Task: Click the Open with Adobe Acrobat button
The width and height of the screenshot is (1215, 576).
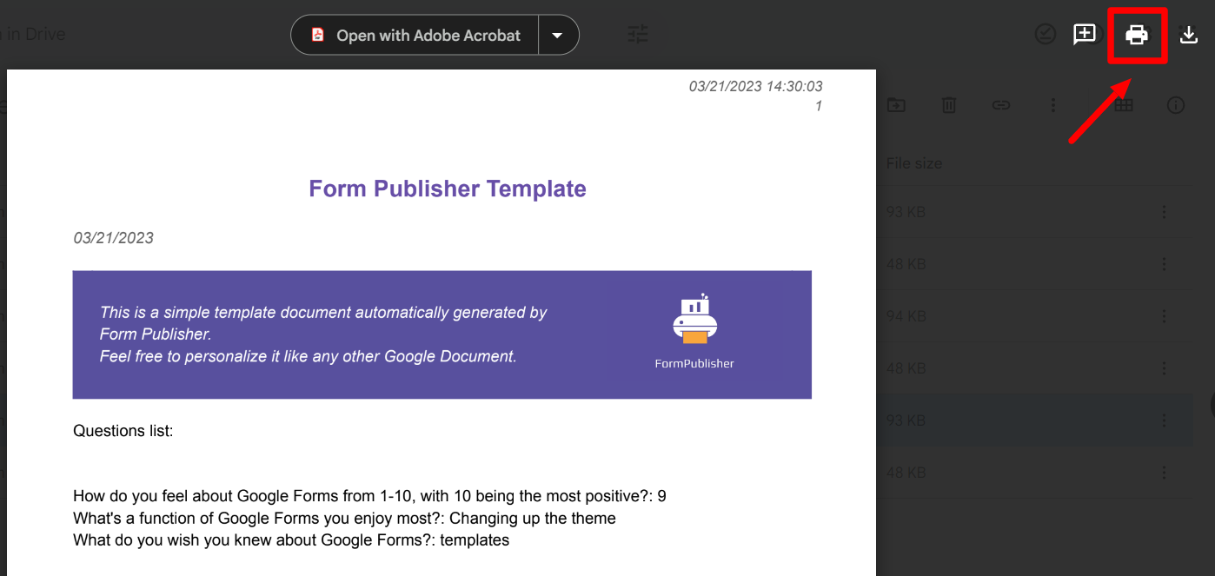Action: (x=415, y=35)
